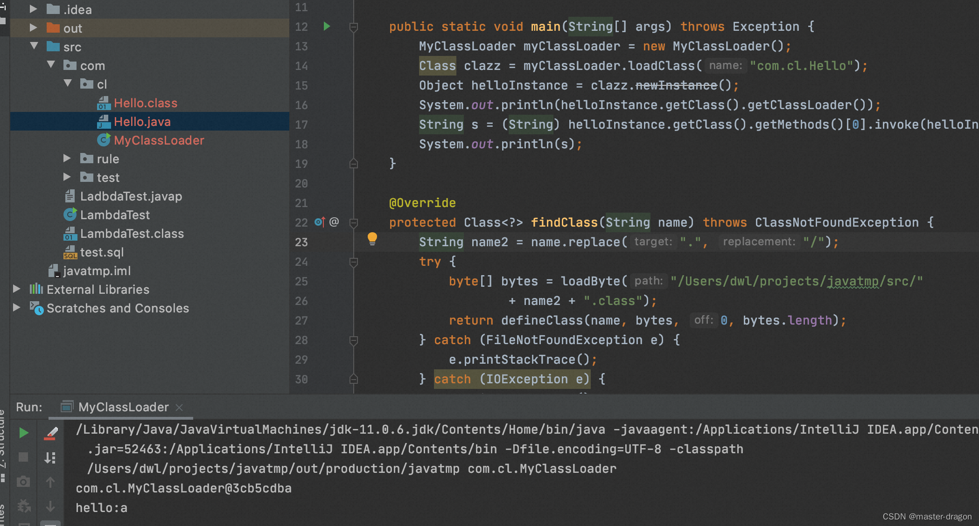979x526 pixels.
Task: Click the camera dump threads icon
Action: tap(23, 482)
